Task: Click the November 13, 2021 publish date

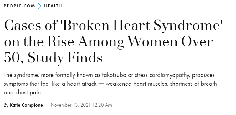Action: [71, 105]
